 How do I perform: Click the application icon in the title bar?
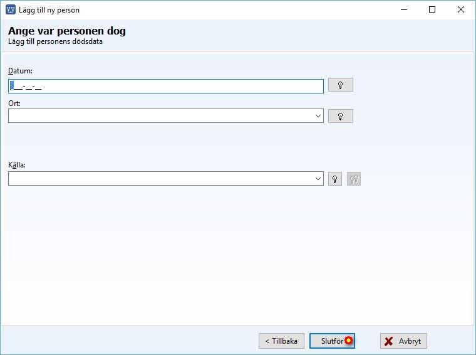coord(11,10)
